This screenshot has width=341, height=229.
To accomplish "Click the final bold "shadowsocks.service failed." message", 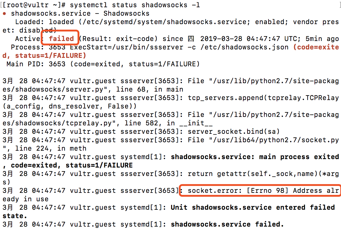I will click(227, 224).
